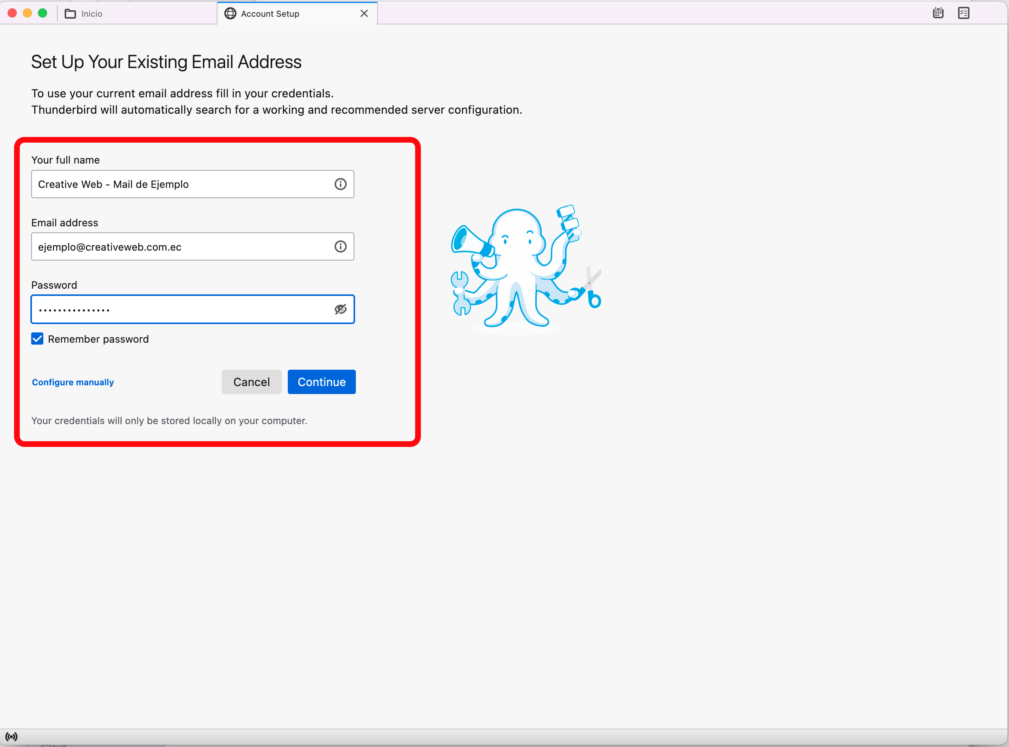Click the red close window button
The image size is (1009, 747).
pyautogui.click(x=12, y=13)
